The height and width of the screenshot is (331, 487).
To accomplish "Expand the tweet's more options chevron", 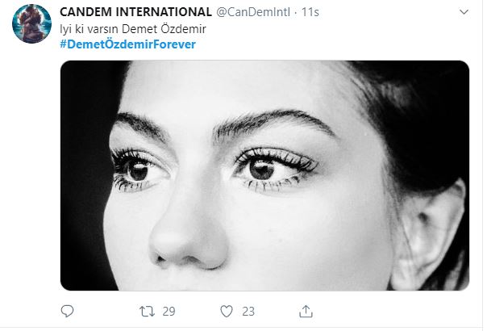I will 464,13.
